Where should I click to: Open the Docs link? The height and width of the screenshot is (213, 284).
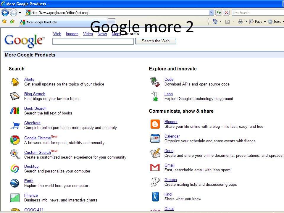pyautogui.click(x=169, y=151)
